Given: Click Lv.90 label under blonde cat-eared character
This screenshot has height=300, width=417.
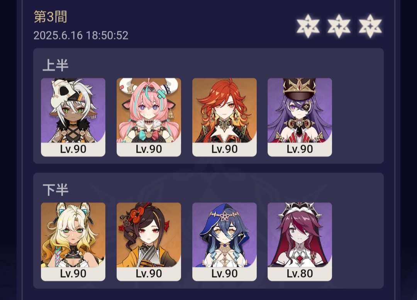Looking at the screenshot, I should point(73,274).
